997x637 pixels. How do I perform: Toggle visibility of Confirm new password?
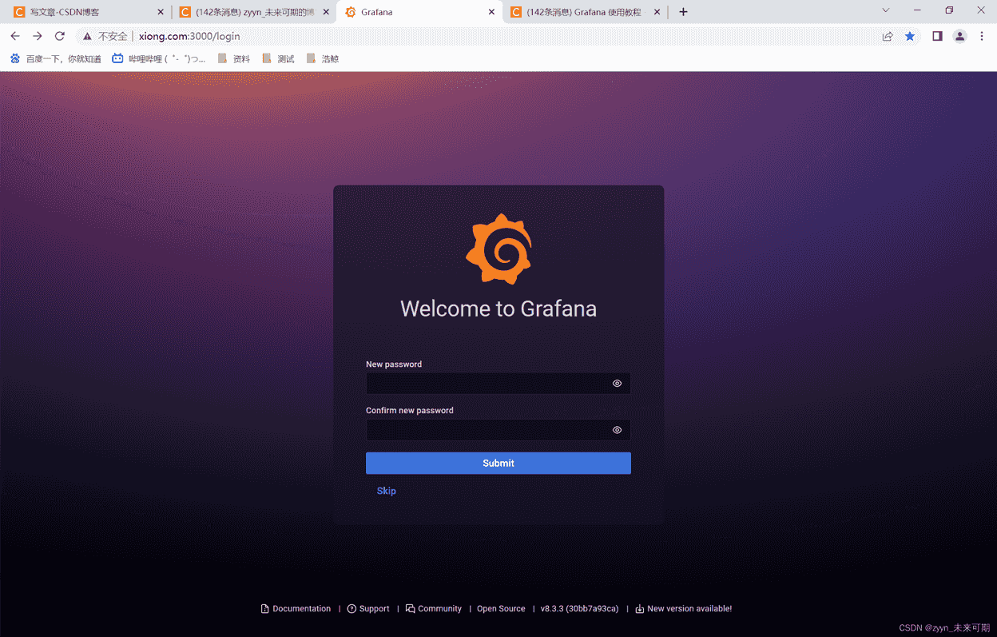pyautogui.click(x=617, y=430)
